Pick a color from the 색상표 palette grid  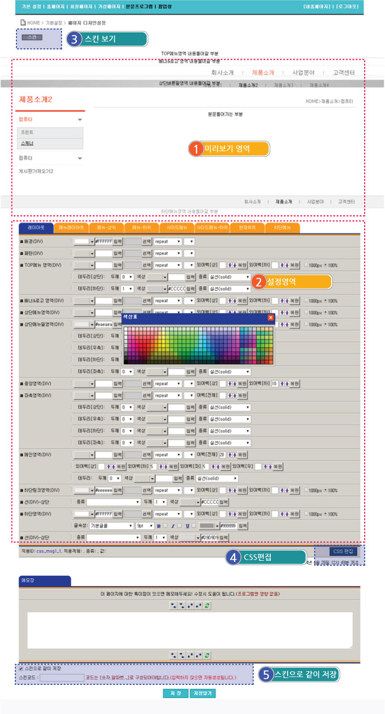[198, 344]
